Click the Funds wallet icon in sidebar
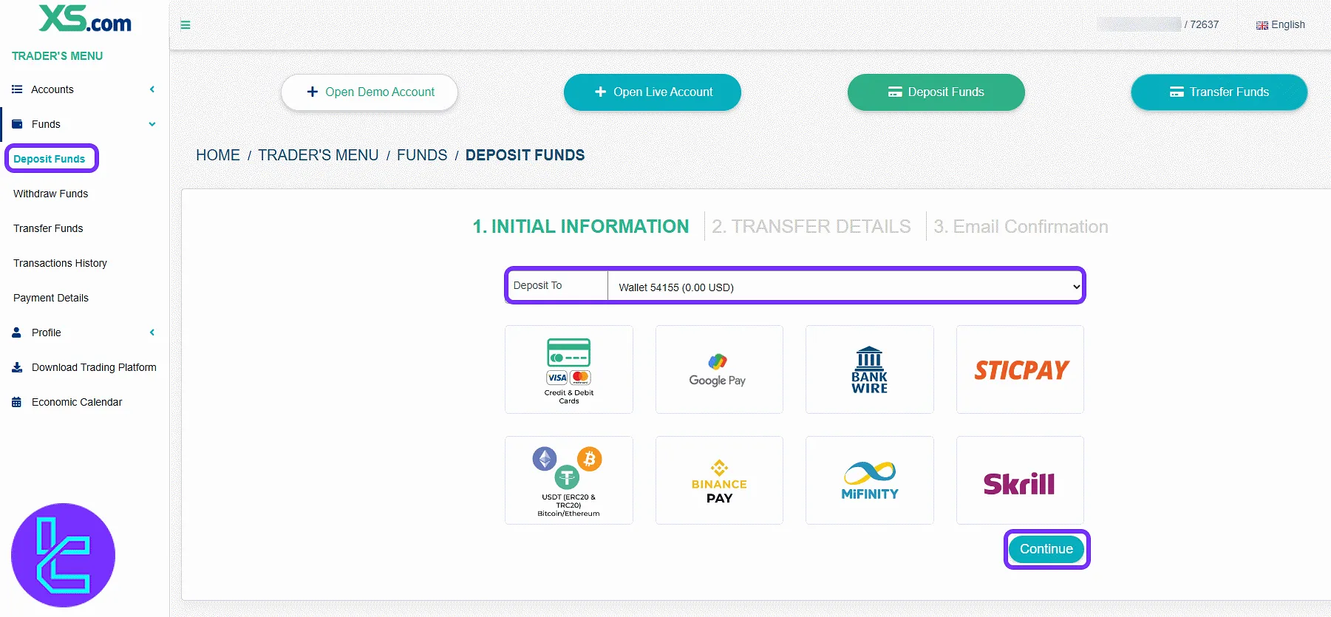The width and height of the screenshot is (1331, 617). click(x=17, y=124)
